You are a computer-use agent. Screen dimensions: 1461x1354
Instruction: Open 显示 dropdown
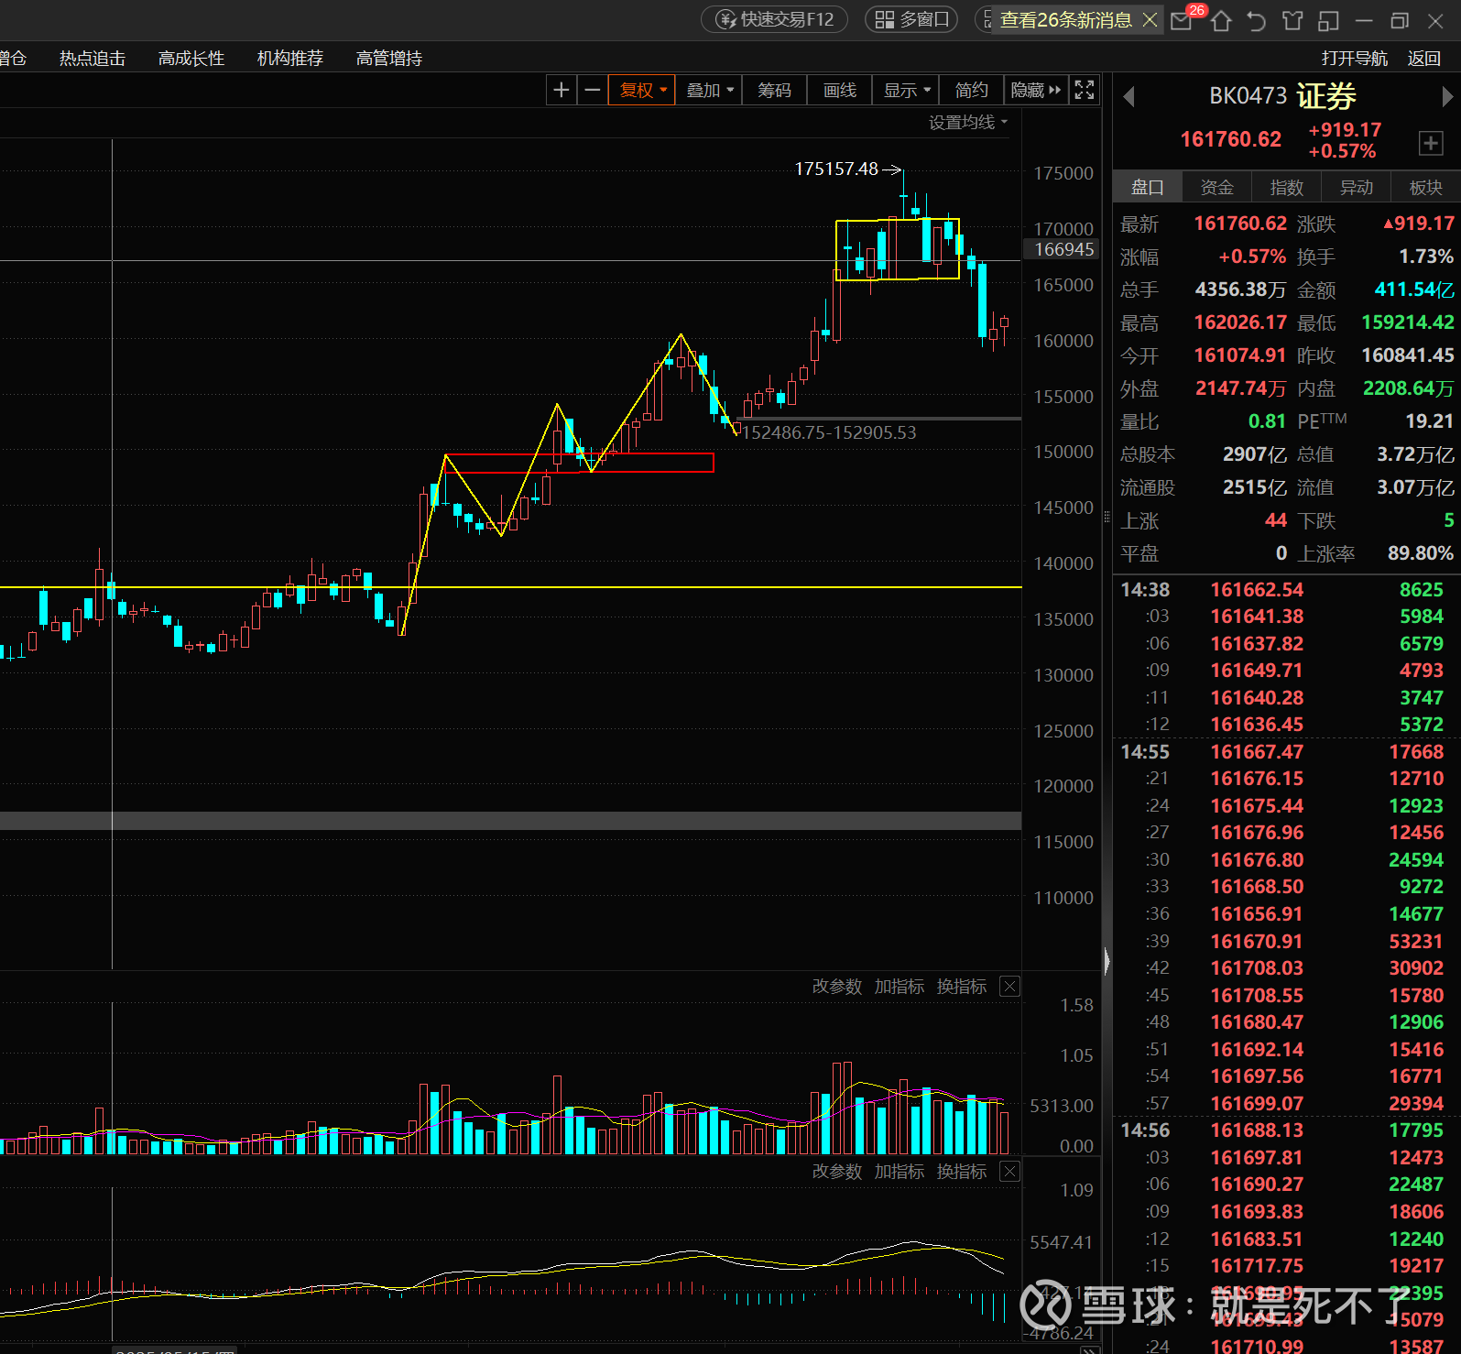click(x=907, y=90)
